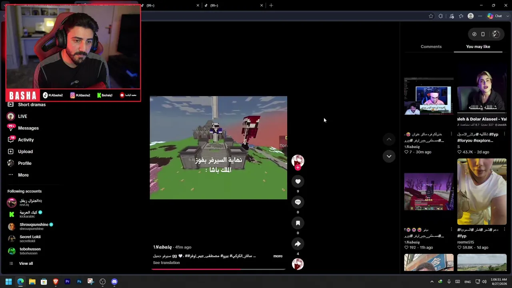Open the volume control in the system tray
This screenshot has height=288, width=512.
pyautogui.click(x=484, y=282)
